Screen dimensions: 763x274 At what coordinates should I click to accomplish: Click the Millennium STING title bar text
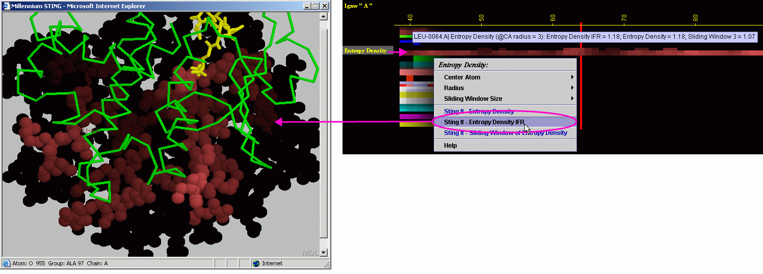tap(78, 6)
